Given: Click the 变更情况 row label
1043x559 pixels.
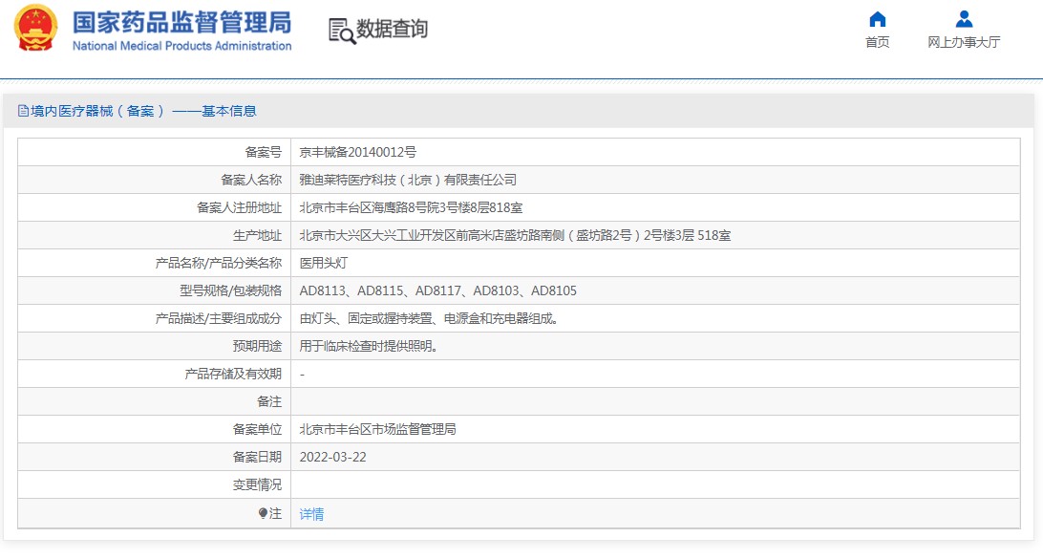Looking at the screenshot, I should tap(258, 485).
